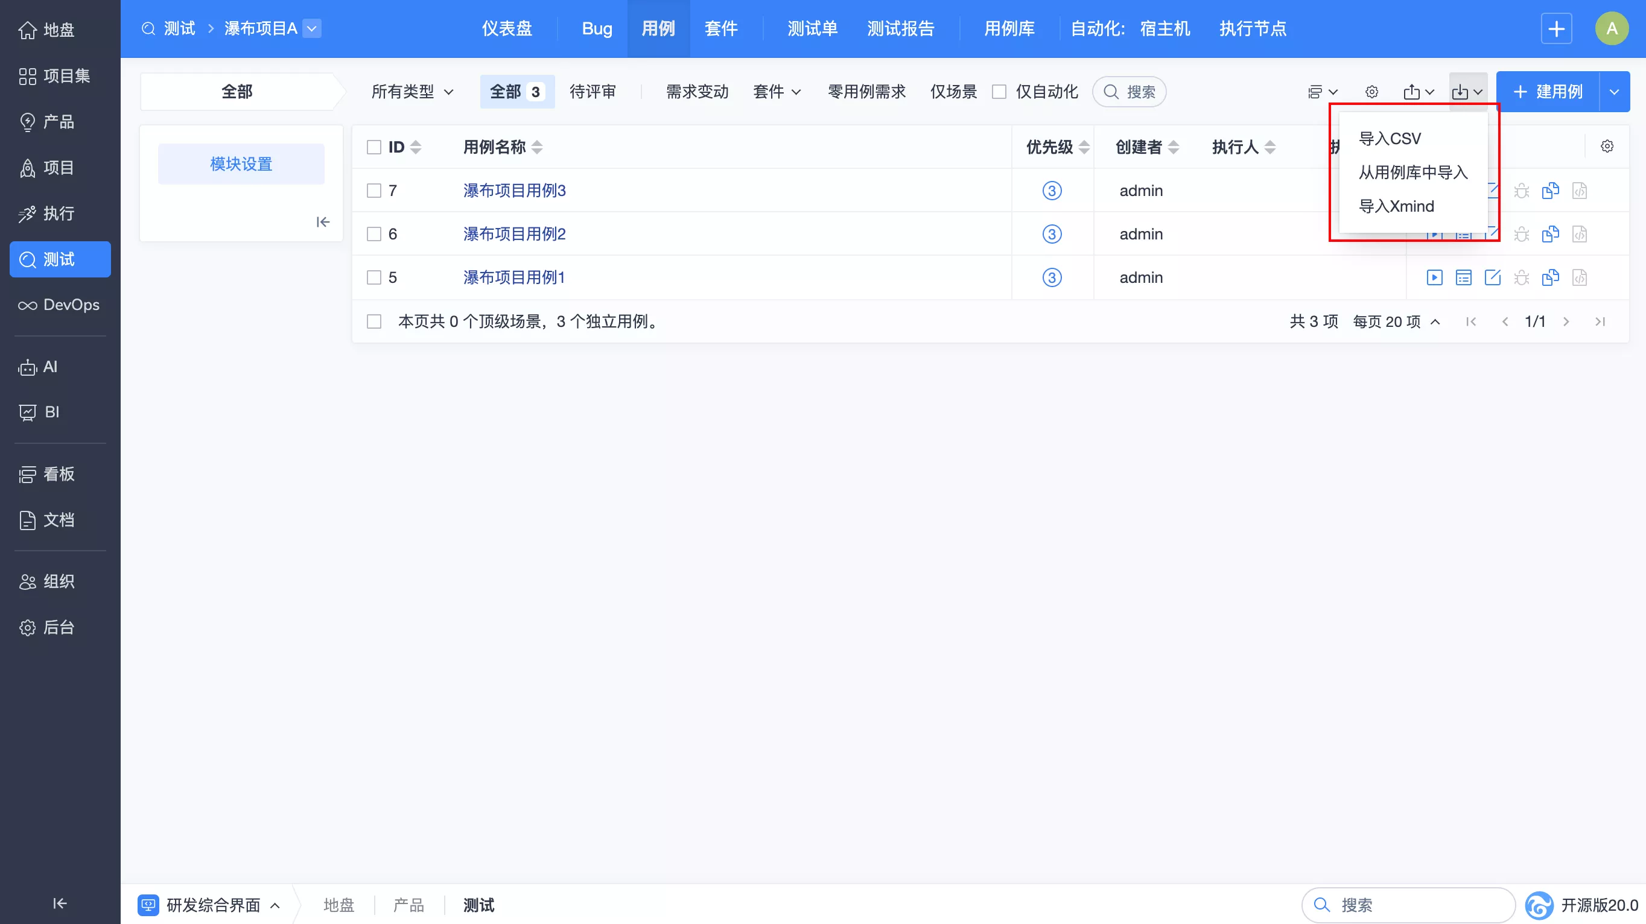Screen dimensions: 1646x924
Task: Choose 导入CSV from the import menu
Action: coord(1390,138)
